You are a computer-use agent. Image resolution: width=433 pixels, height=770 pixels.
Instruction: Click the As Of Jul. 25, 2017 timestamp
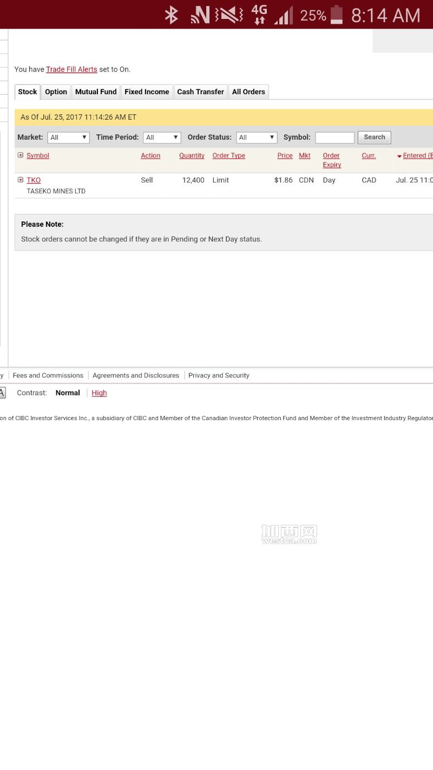(78, 117)
